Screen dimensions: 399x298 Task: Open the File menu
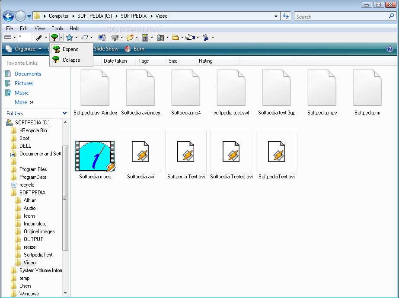click(10, 29)
